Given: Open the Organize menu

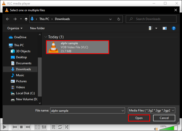Looking at the screenshot, I should [x=15, y=28].
